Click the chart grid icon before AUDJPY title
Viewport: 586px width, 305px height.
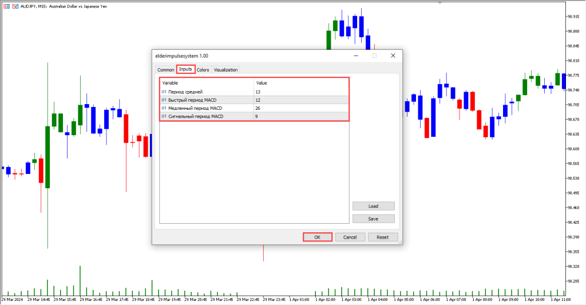(x=7, y=6)
